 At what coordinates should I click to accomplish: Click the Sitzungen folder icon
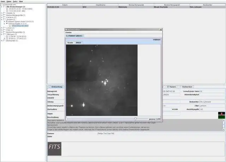(x=5, y=35)
